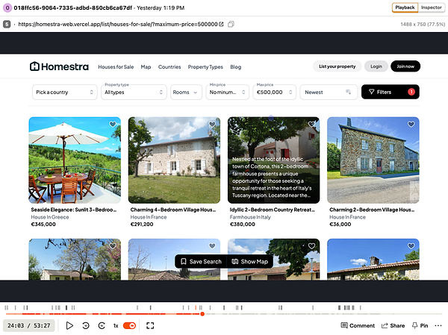Open Charming 2-Bedroom Village House photo
This screenshot has width=448, height=335.
(373, 160)
